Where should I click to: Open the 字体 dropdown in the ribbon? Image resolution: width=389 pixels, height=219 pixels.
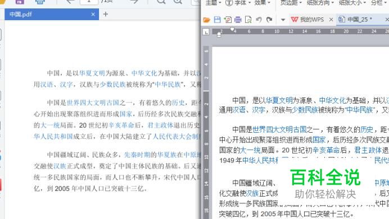237,2
